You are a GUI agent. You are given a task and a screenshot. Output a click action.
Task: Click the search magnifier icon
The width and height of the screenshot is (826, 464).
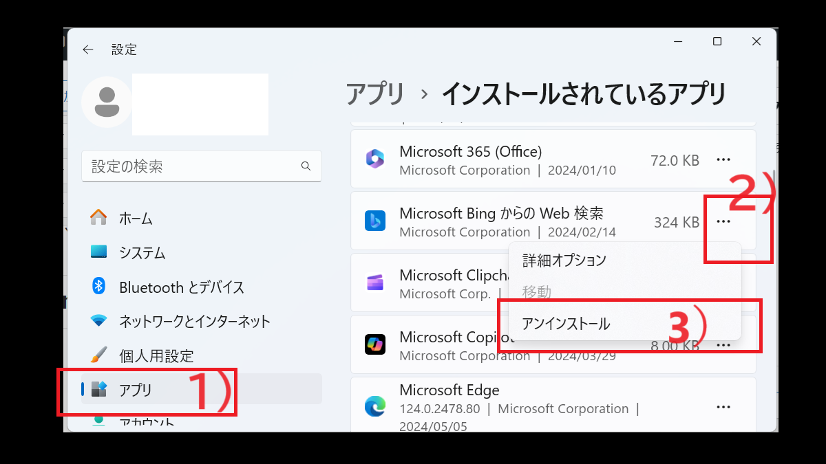(306, 166)
